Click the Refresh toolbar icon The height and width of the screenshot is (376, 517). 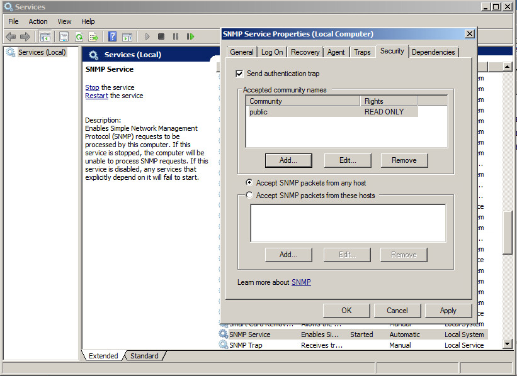coord(79,37)
